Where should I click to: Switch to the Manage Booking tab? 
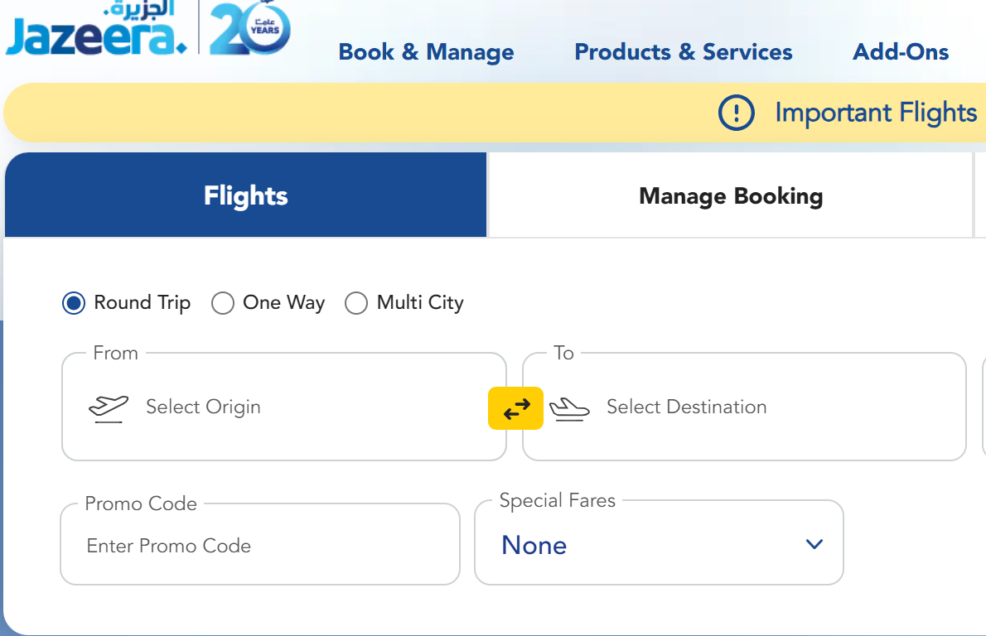731,196
